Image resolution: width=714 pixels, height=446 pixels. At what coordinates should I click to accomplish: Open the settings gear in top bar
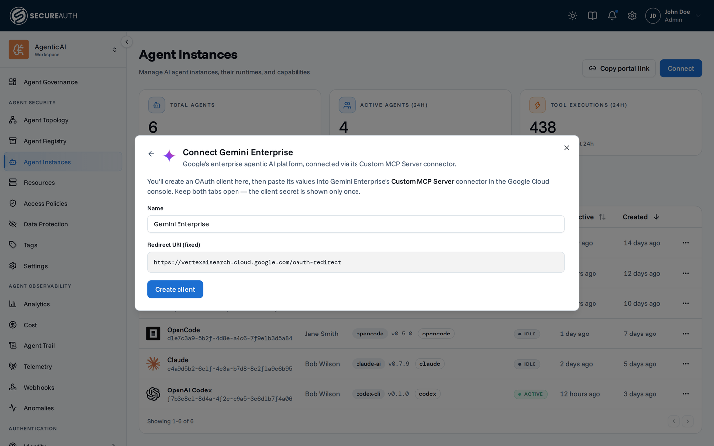click(632, 16)
